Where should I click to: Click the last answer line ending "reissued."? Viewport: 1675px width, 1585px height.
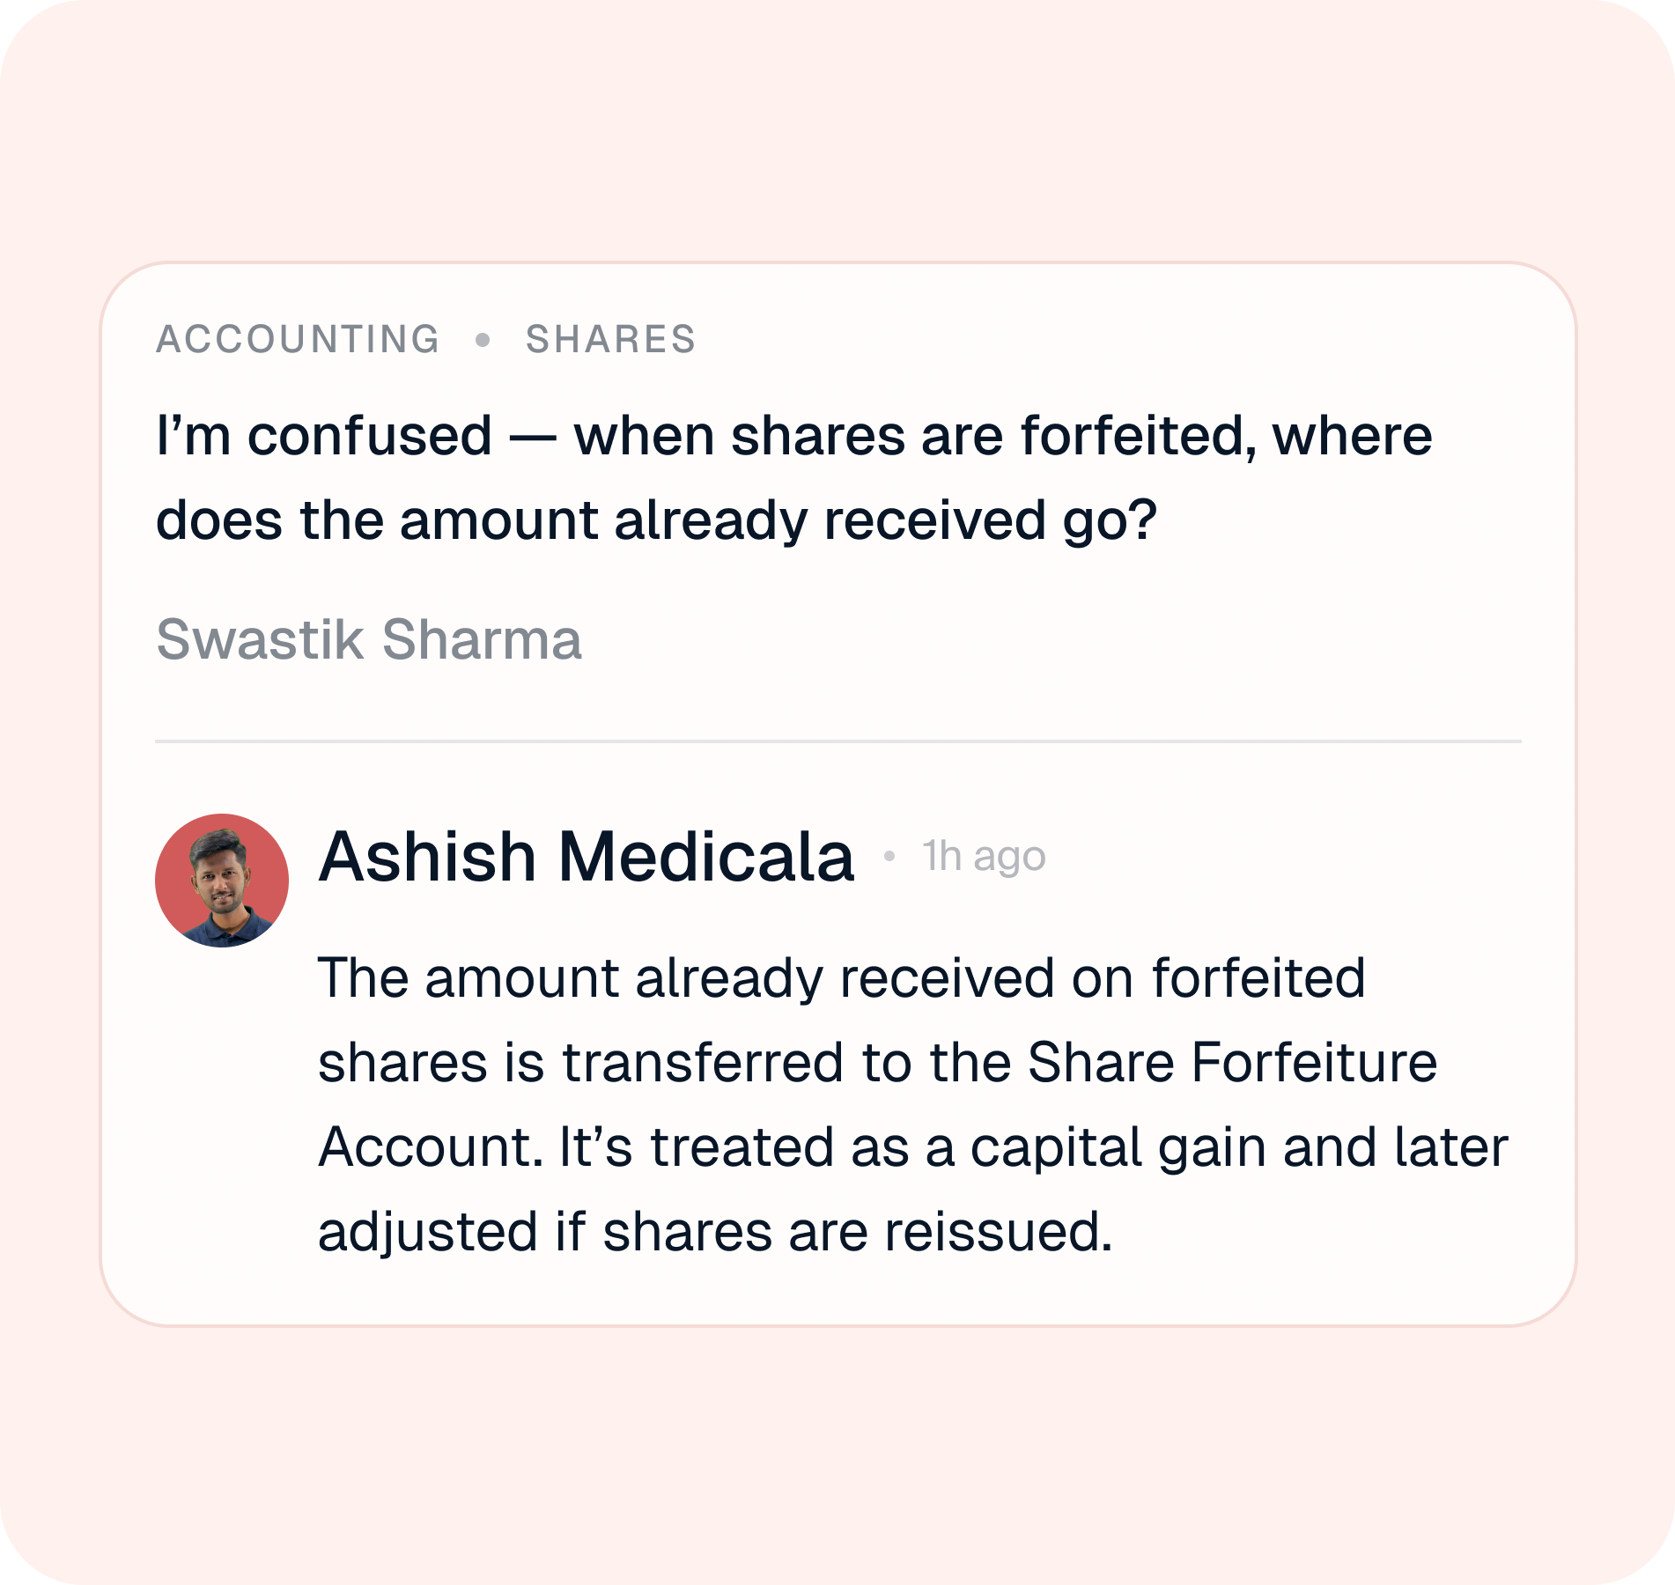(714, 1232)
